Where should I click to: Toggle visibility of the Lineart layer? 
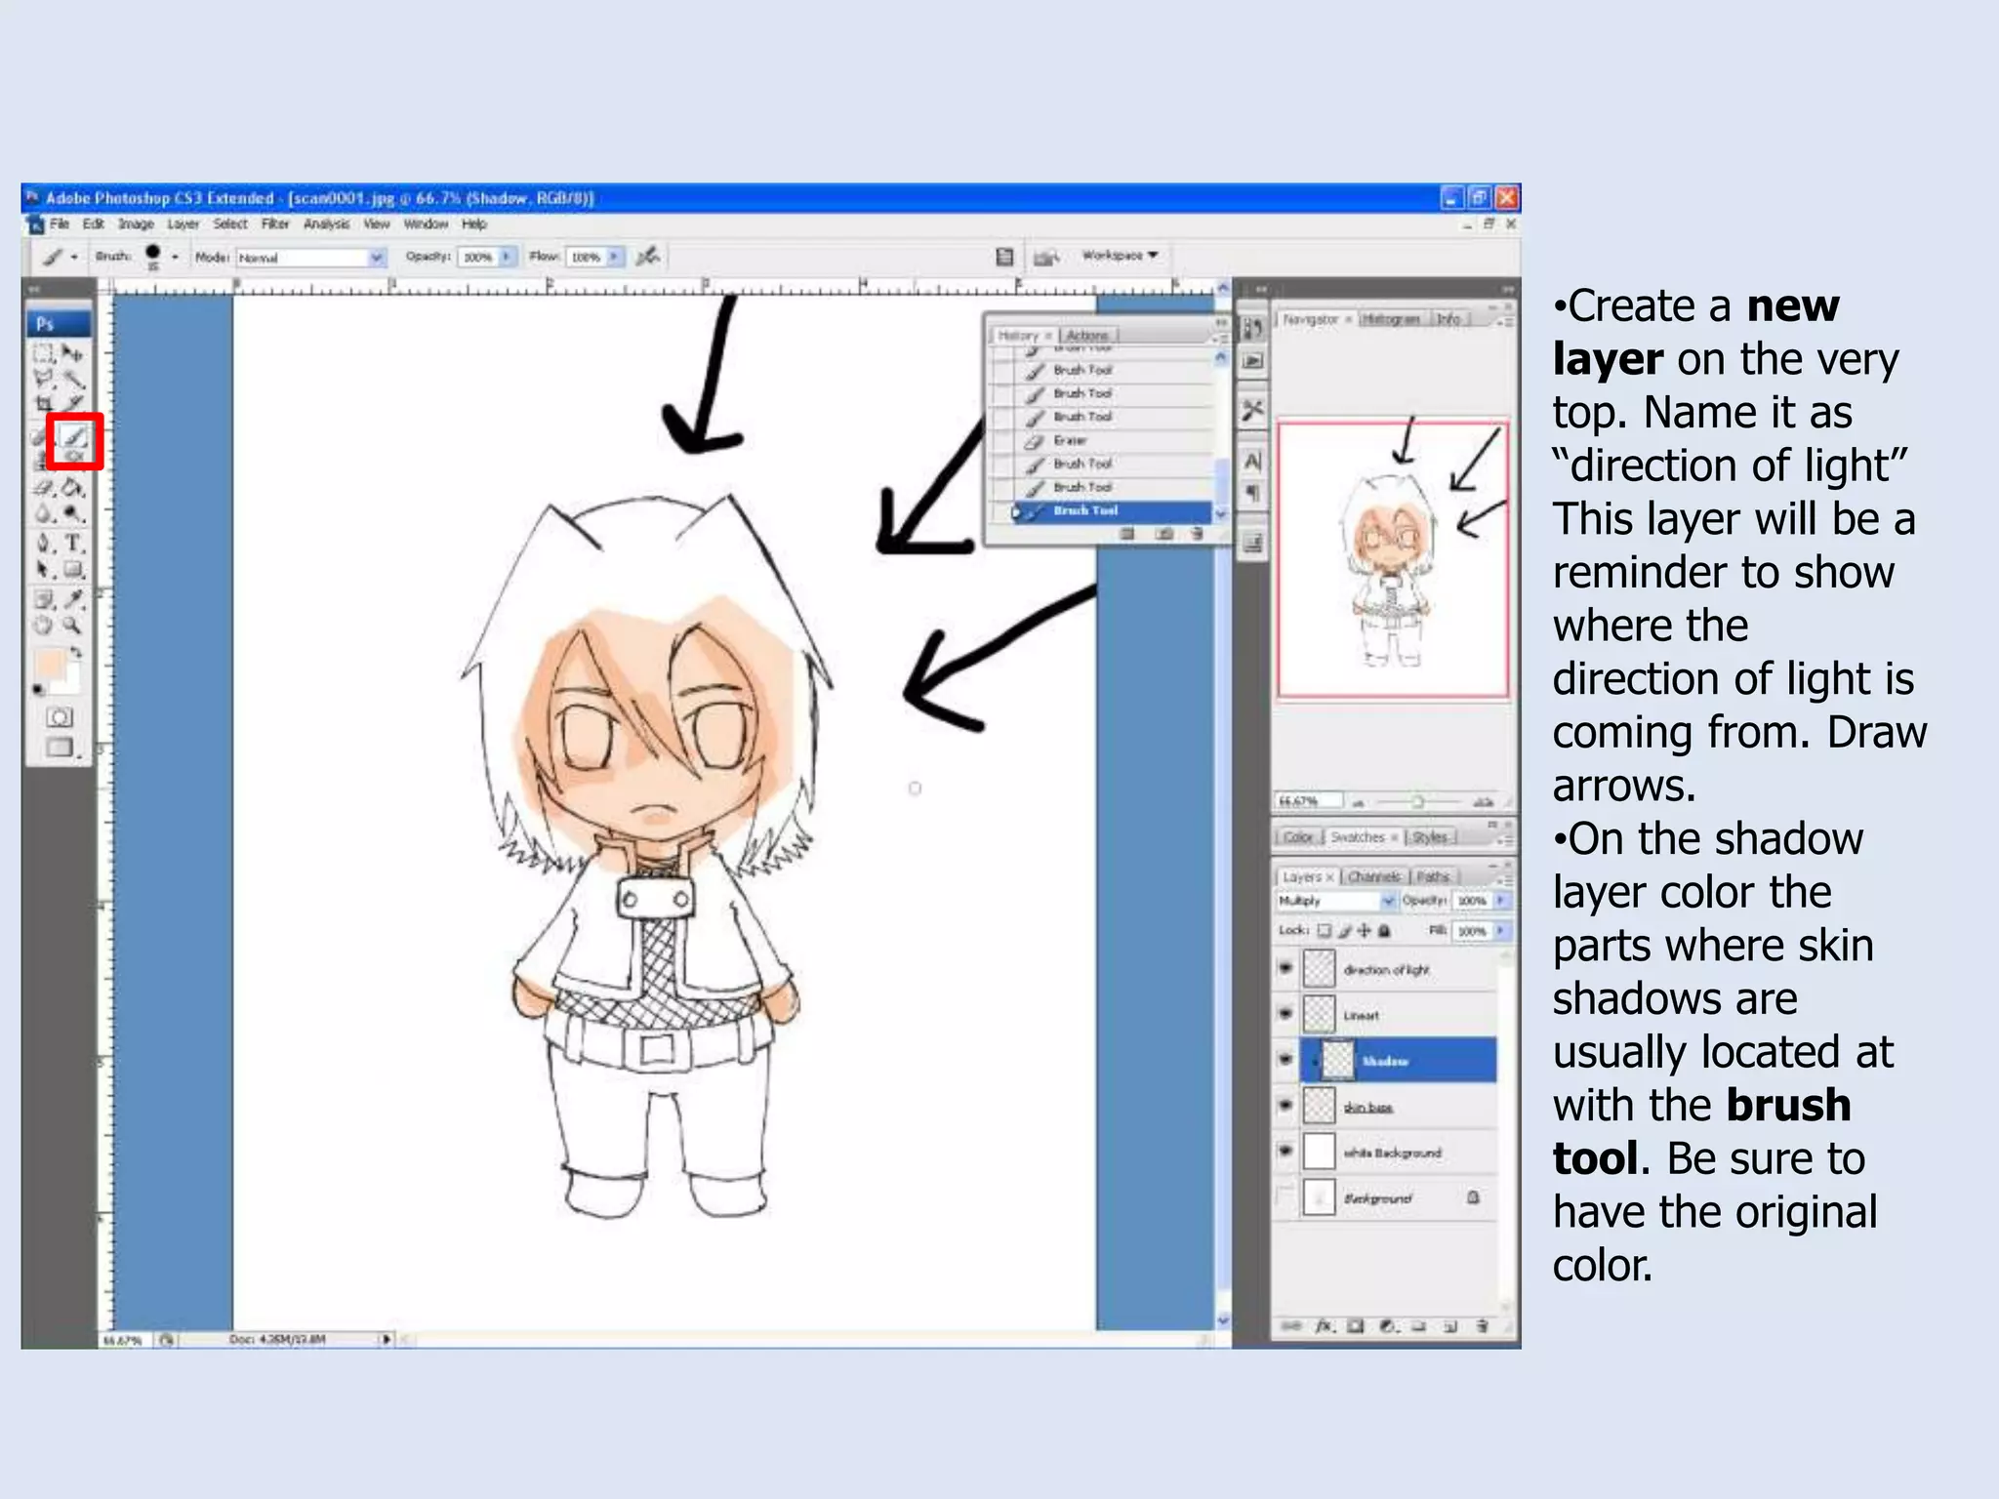tap(1285, 1014)
